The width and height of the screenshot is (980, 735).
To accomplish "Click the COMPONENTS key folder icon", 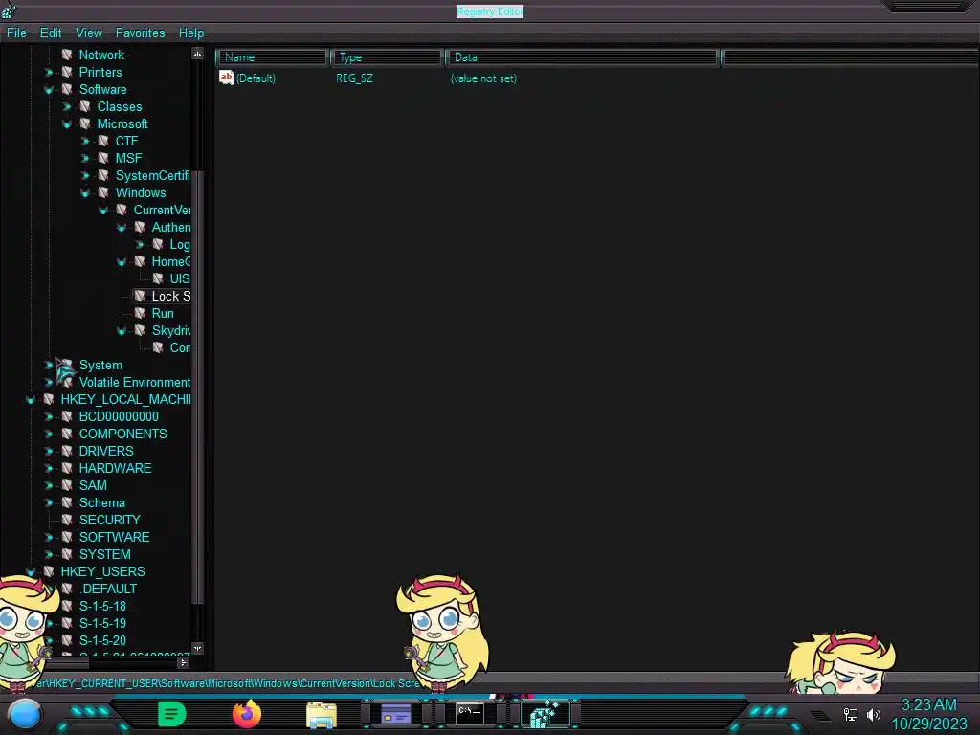I will click(67, 434).
